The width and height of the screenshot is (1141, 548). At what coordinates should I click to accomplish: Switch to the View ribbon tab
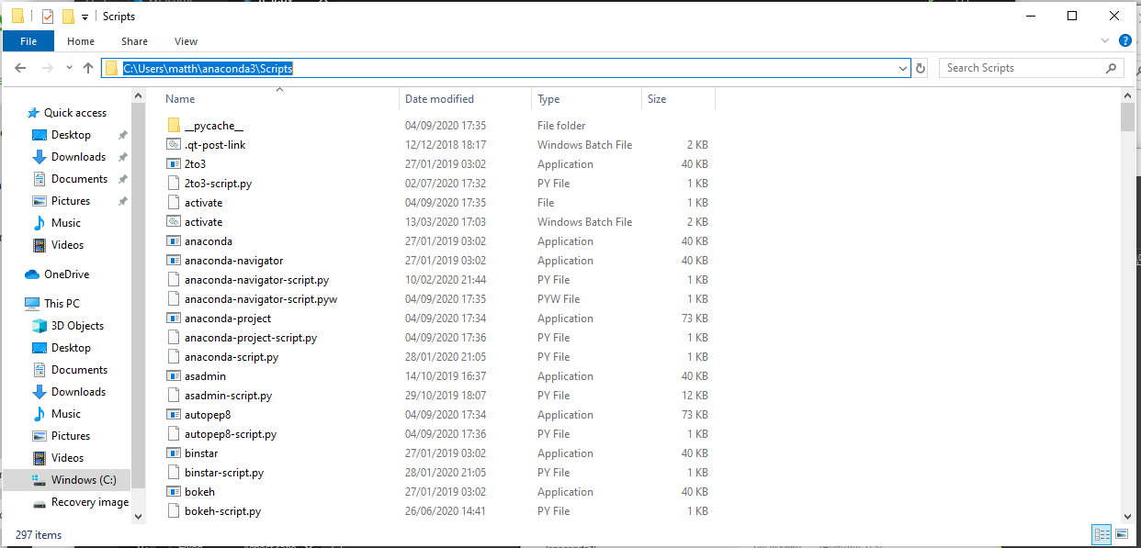pos(186,41)
